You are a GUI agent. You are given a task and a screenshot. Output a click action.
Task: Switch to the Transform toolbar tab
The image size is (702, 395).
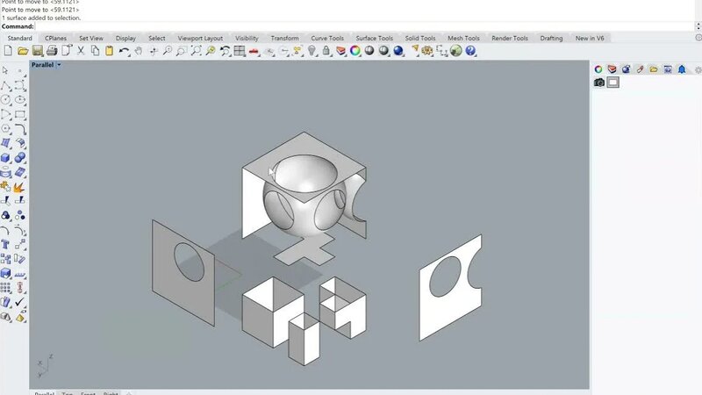[x=284, y=38]
